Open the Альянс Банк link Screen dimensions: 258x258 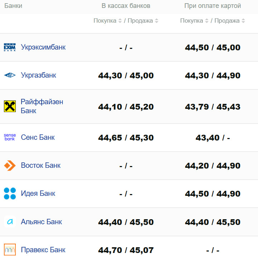coord(41,221)
